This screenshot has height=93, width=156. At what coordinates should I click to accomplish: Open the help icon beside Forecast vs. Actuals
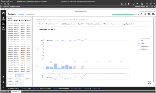pos(54,30)
